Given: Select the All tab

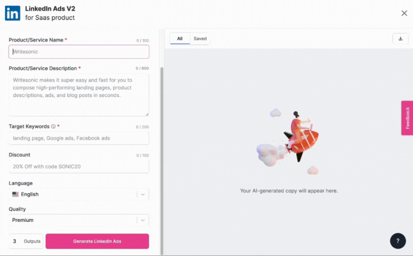Looking at the screenshot, I should [x=180, y=38].
